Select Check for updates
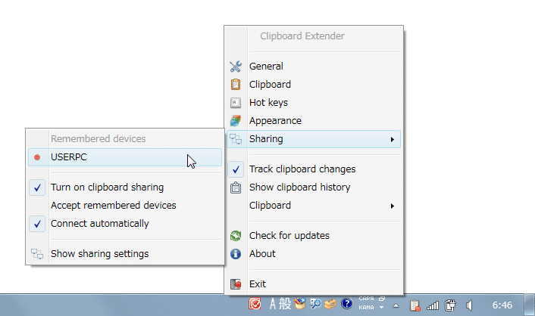This screenshot has width=535, height=316. [313, 236]
